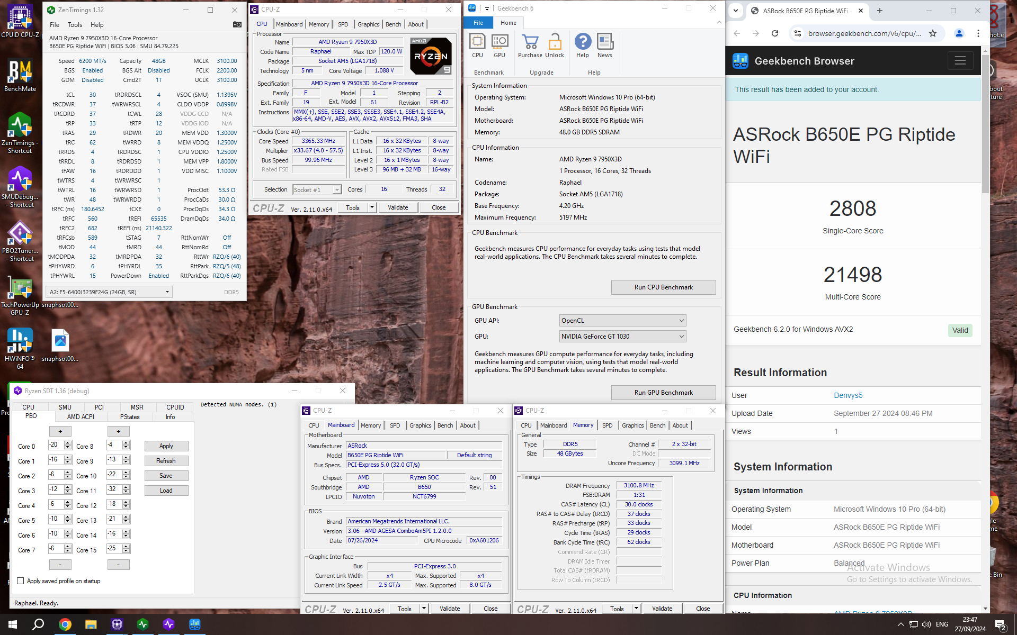The image size is (1017, 635).
Task: Switch to Bench tab in top CPU-Z window
Action: (x=393, y=24)
